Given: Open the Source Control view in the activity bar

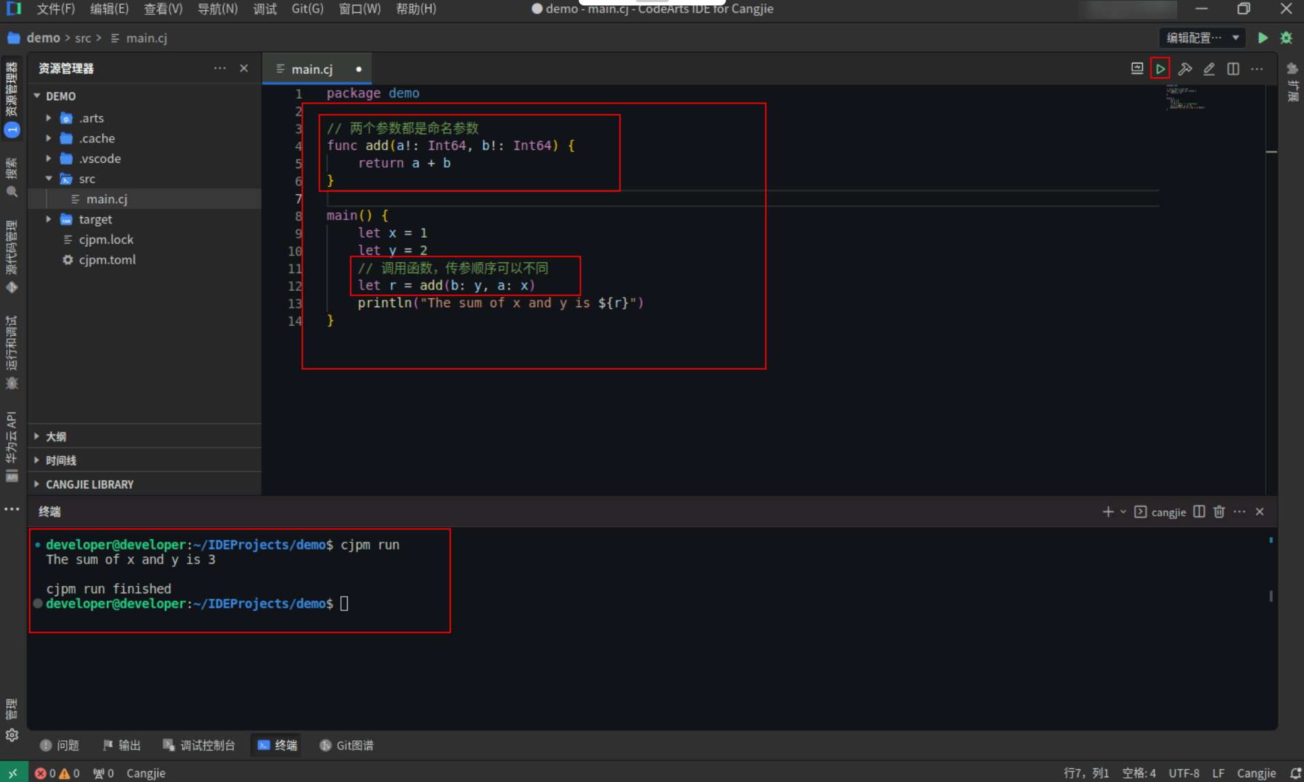Looking at the screenshot, I should point(12,257).
